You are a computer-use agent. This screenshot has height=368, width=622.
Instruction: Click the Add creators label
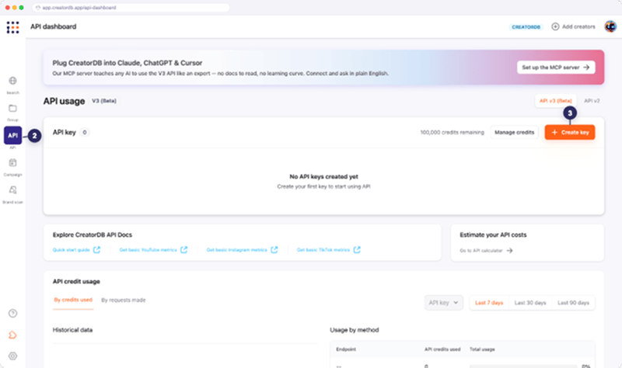pyautogui.click(x=578, y=26)
